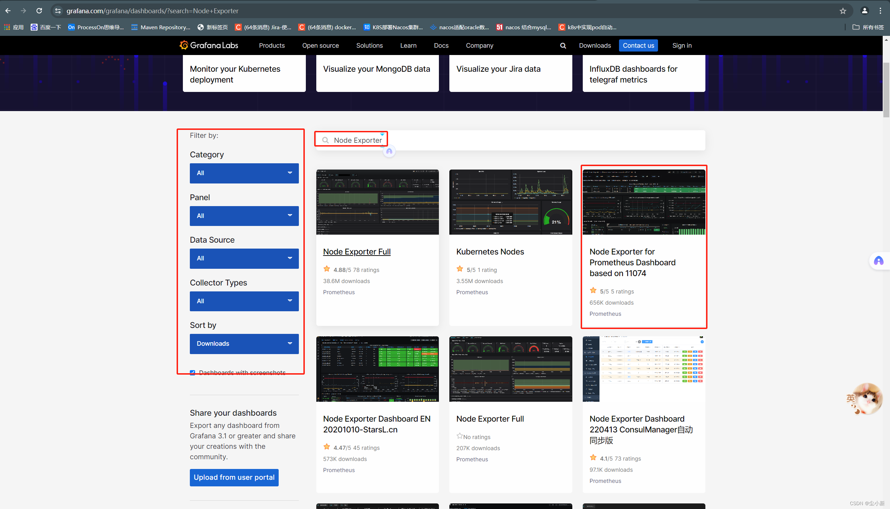Open the Company menu
This screenshot has height=509, width=890.
(479, 46)
